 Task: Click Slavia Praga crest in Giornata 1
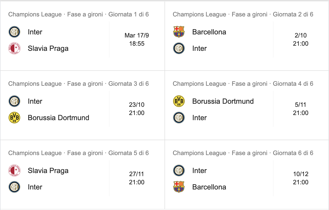(14, 48)
